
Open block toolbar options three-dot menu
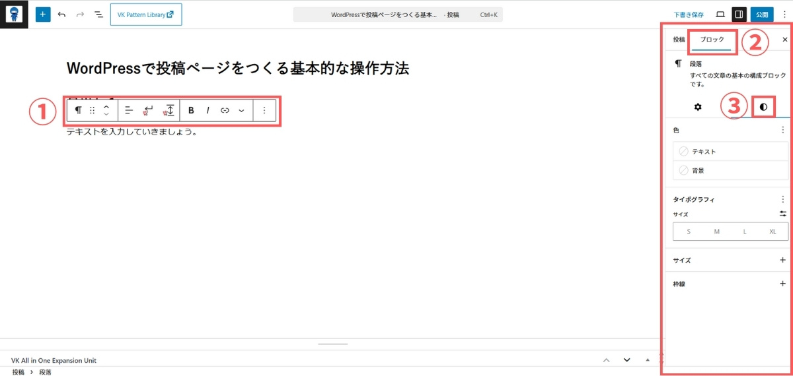click(x=264, y=110)
